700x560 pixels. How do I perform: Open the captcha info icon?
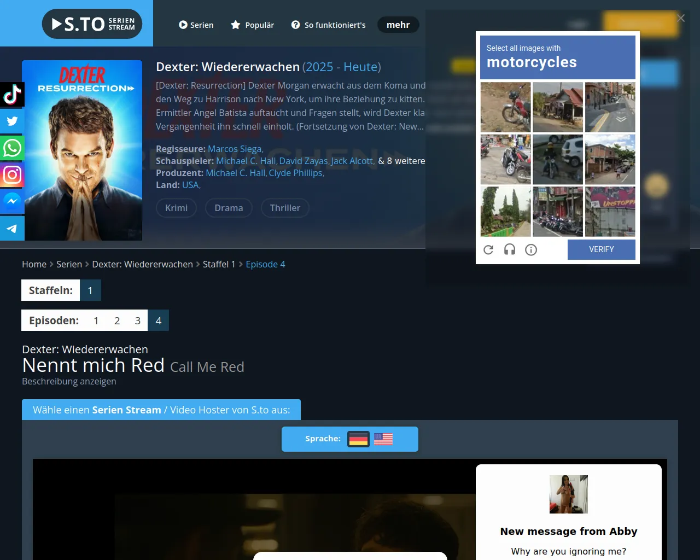coord(531,250)
